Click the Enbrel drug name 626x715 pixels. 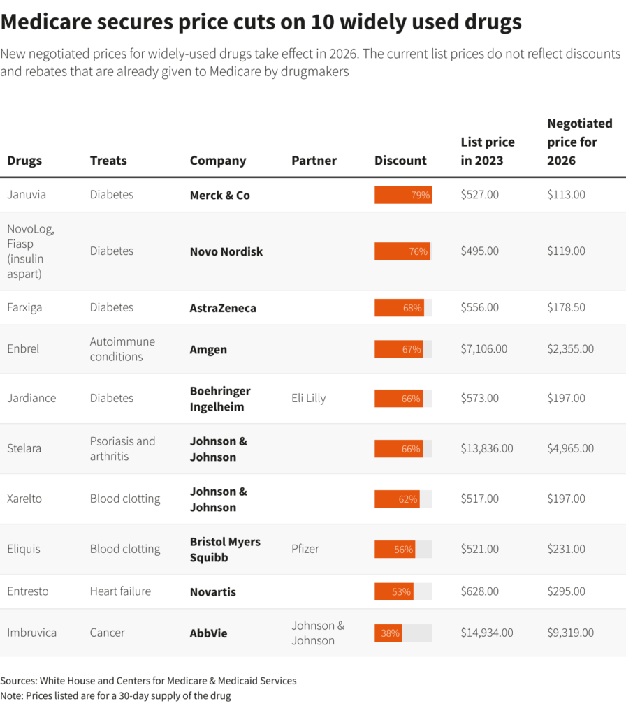point(23,349)
